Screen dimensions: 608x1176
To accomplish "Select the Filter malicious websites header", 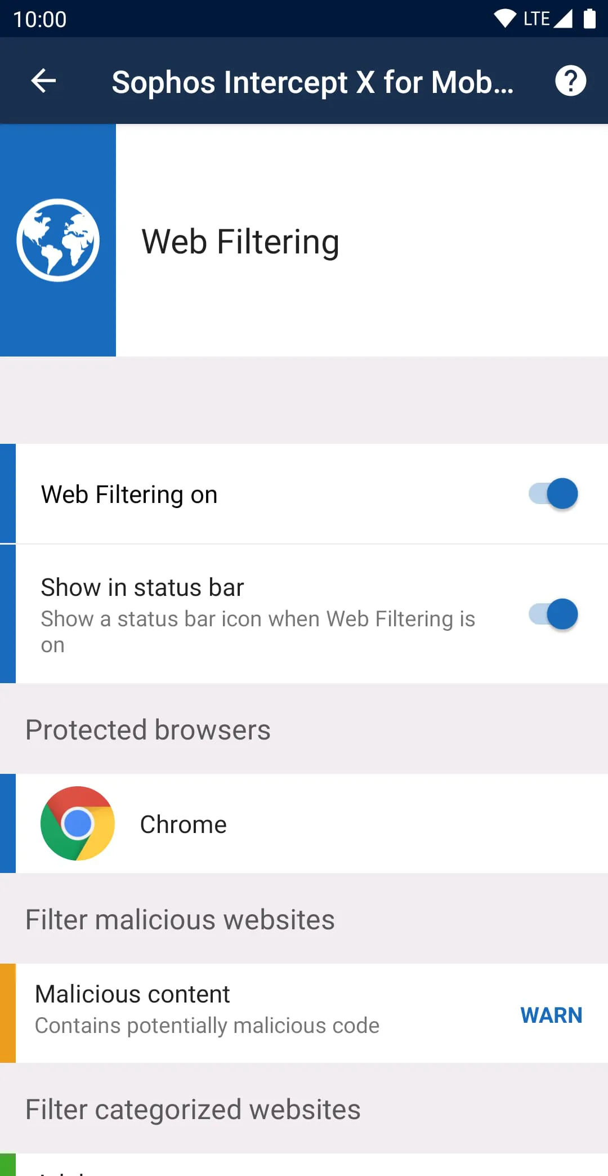I will pos(179,918).
